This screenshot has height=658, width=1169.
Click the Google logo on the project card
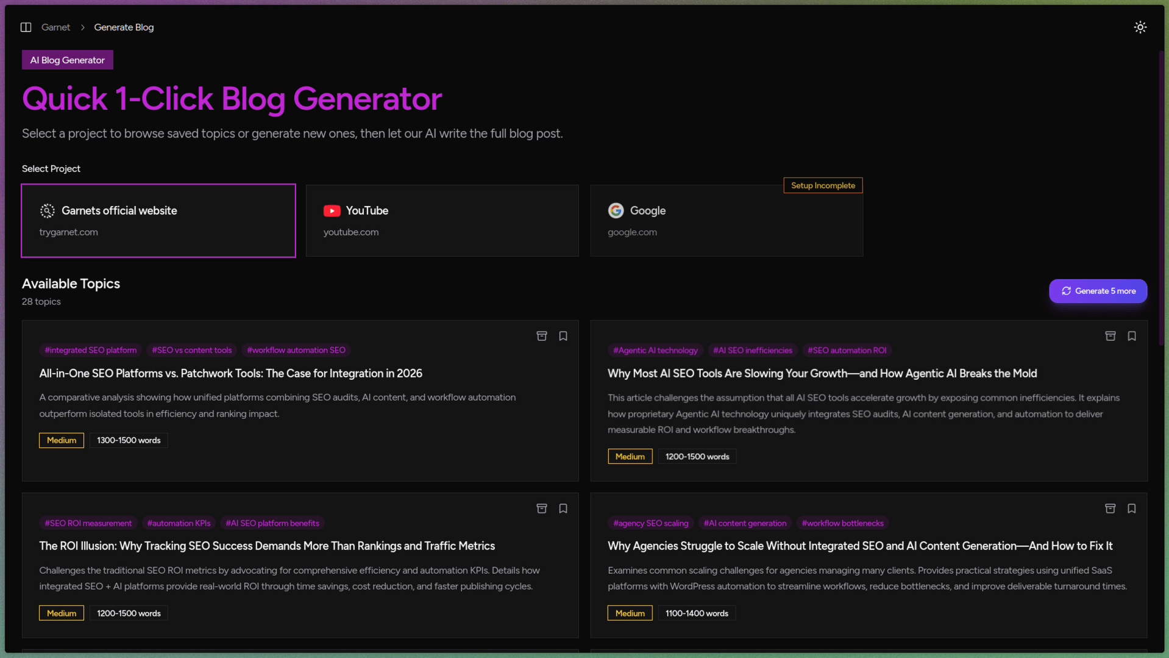tap(616, 210)
